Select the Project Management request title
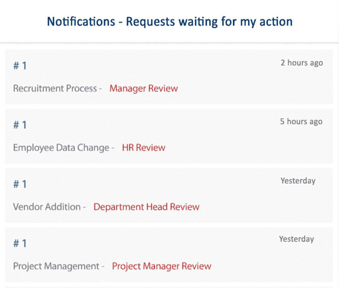The height and width of the screenshot is (288, 339). 56,266
